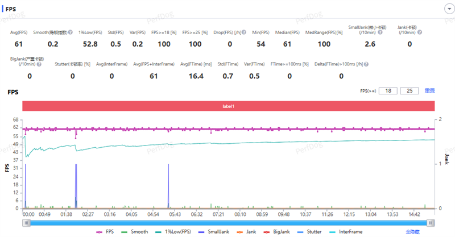
Task: Click help icon next to 1%Low(FPS)
Action: click(101, 33)
